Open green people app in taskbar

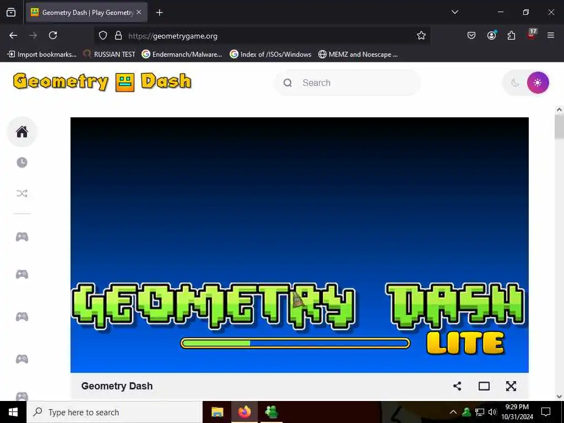click(272, 412)
